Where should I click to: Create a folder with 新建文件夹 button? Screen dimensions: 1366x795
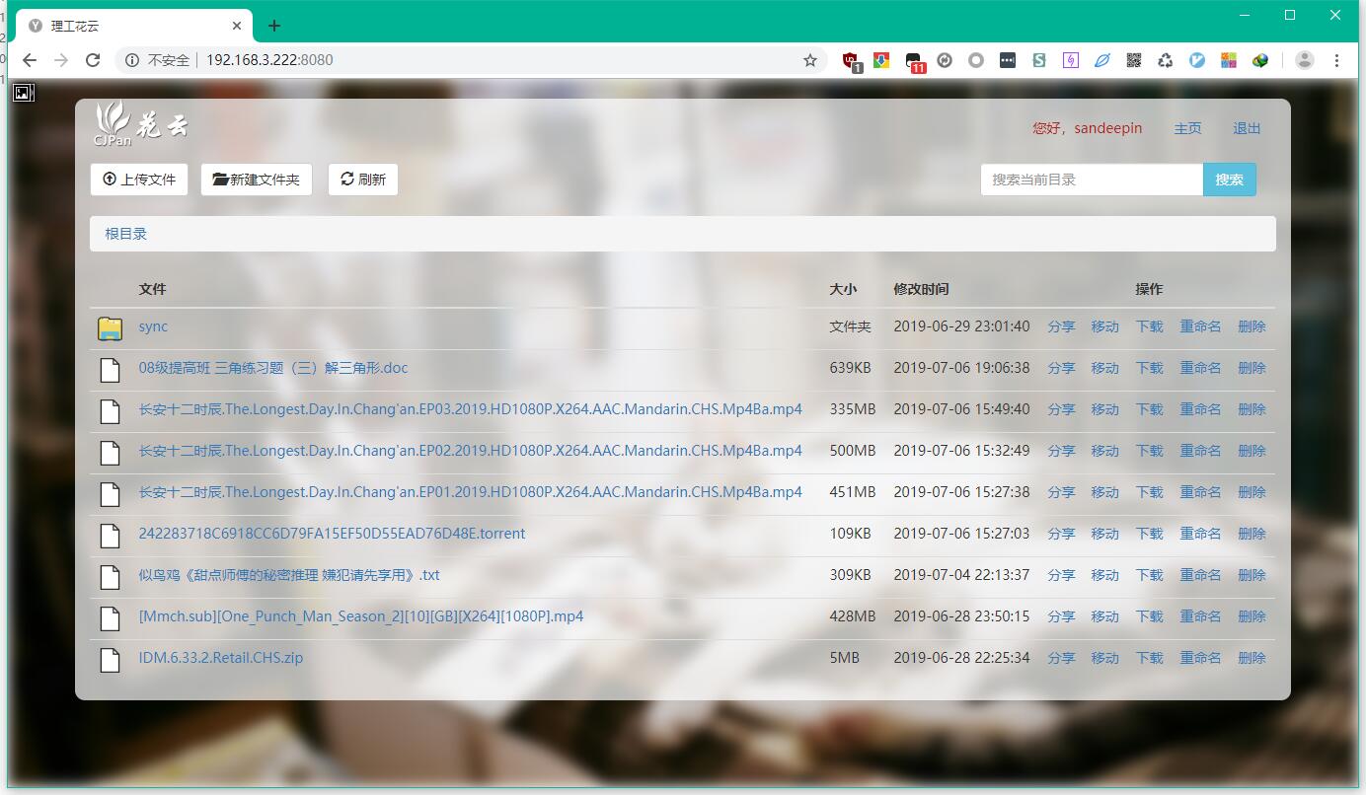[x=257, y=180]
